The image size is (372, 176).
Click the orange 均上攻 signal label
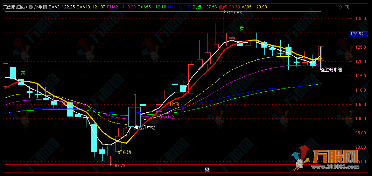click(173, 104)
